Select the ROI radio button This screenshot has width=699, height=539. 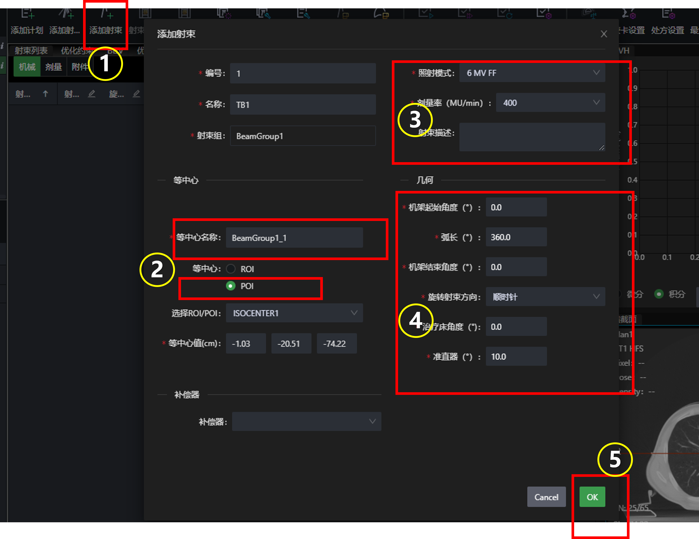coord(231,269)
